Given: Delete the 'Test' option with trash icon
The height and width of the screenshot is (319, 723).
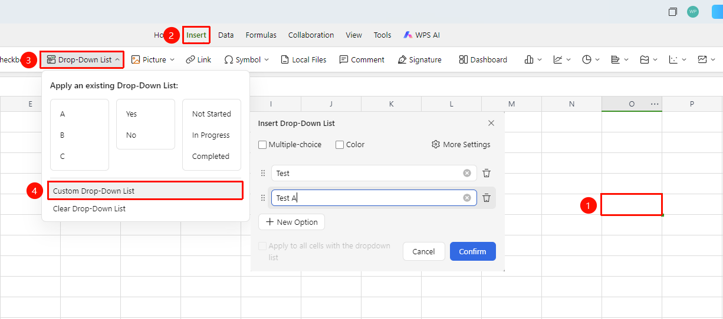Looking at the screenshot, I should (487, 173).
